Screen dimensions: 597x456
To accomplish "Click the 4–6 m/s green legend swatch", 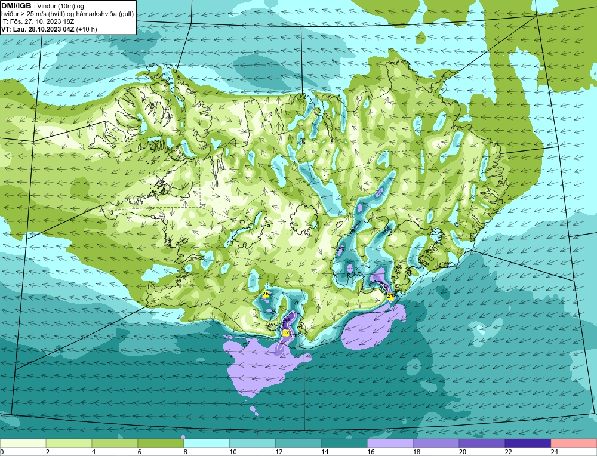I will pyautogui.click(x=115, y=443).
